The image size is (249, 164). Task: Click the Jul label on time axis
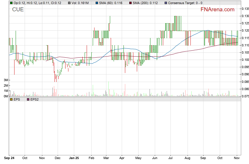tap(171, 158)
